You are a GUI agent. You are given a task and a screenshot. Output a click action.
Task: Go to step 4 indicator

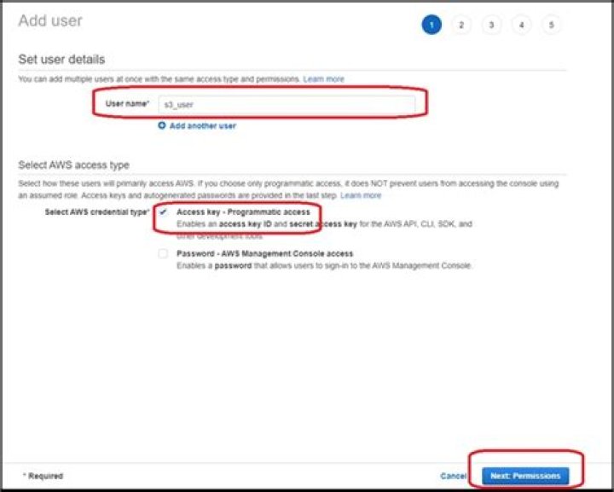521,25
